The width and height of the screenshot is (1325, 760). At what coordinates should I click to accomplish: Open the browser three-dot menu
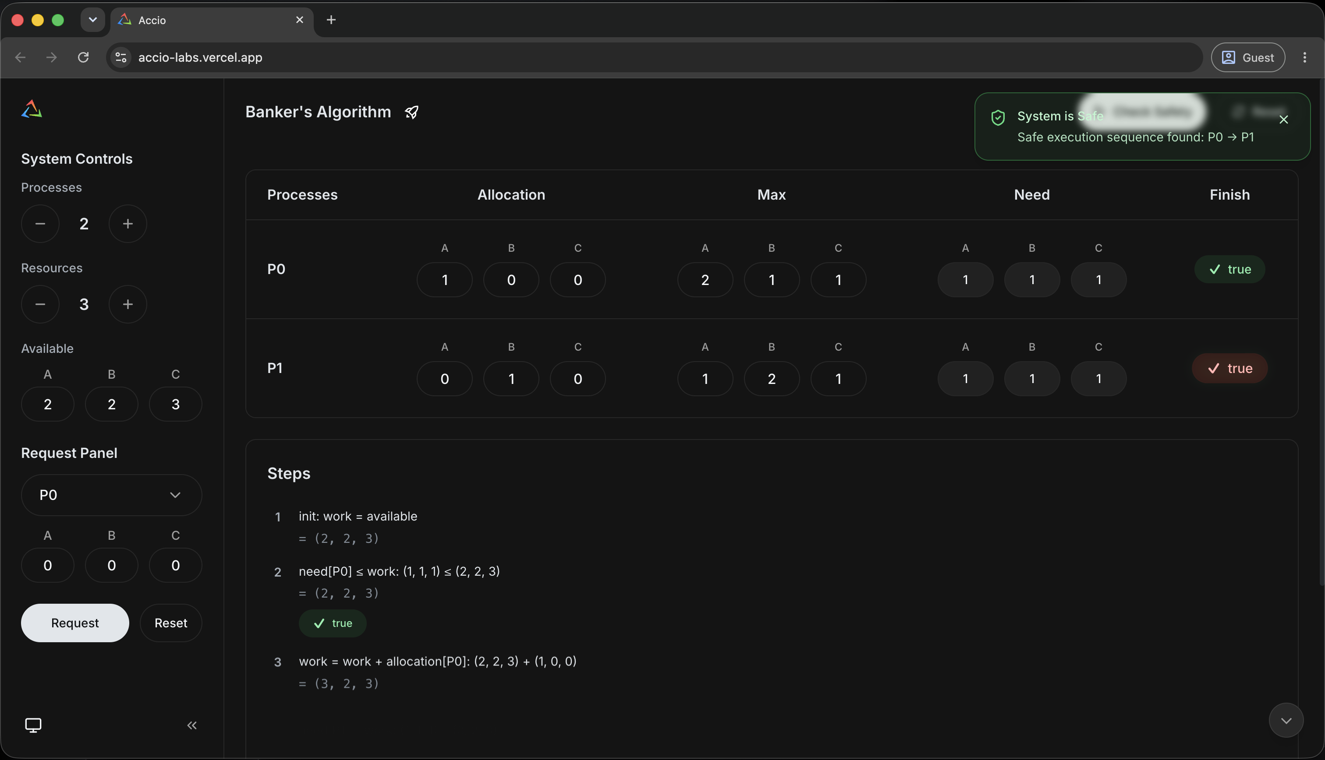pos(1305,57)
